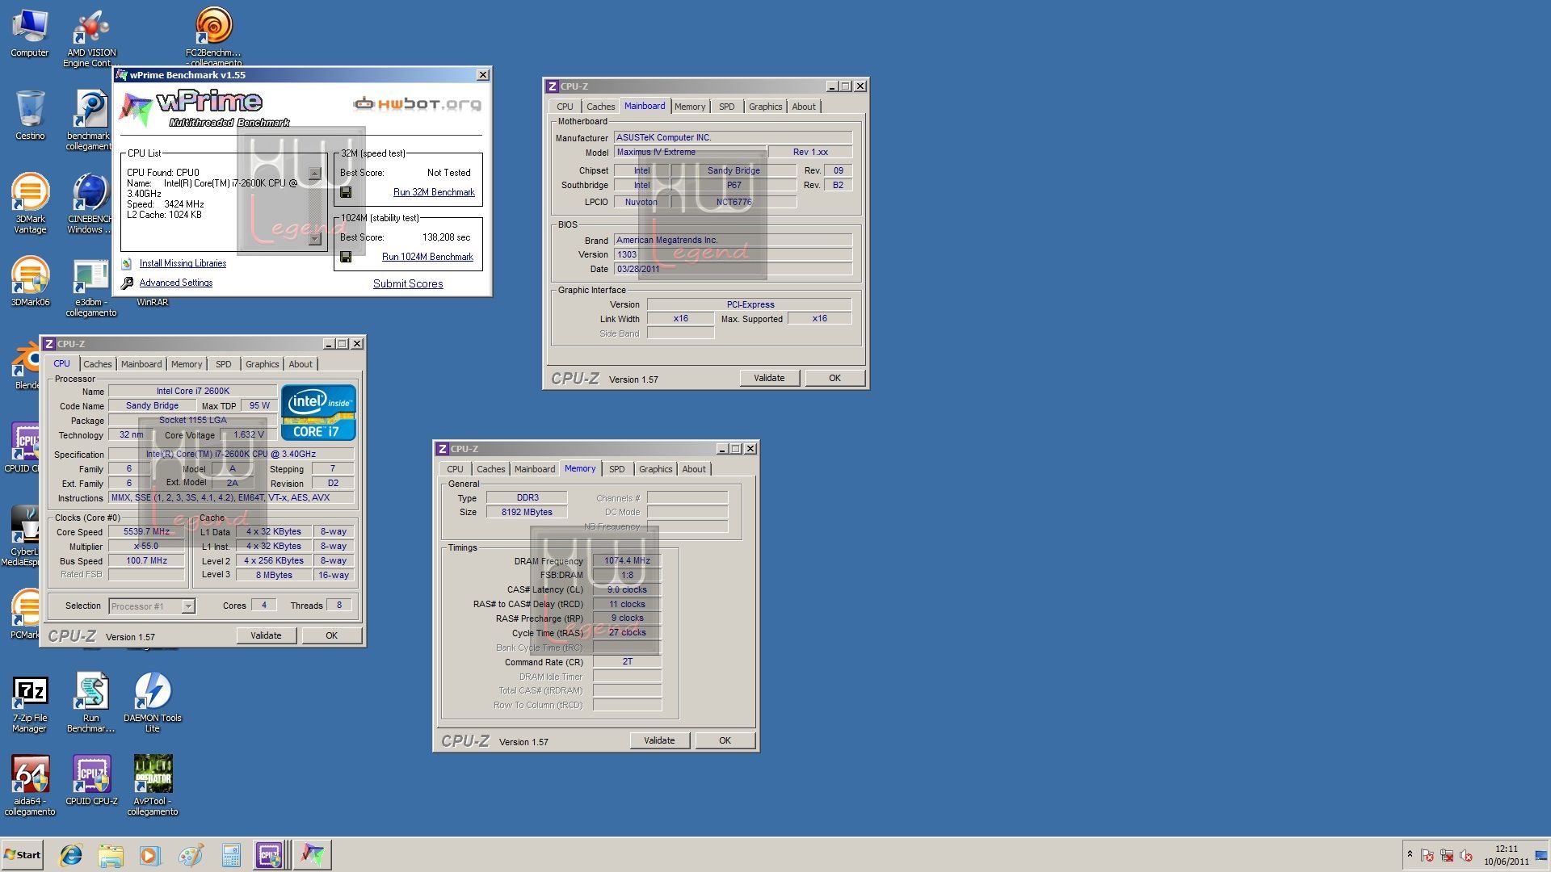Launch DAEMON Tools Lite icon
The image size is (1551, 872).
click(153, 702)
